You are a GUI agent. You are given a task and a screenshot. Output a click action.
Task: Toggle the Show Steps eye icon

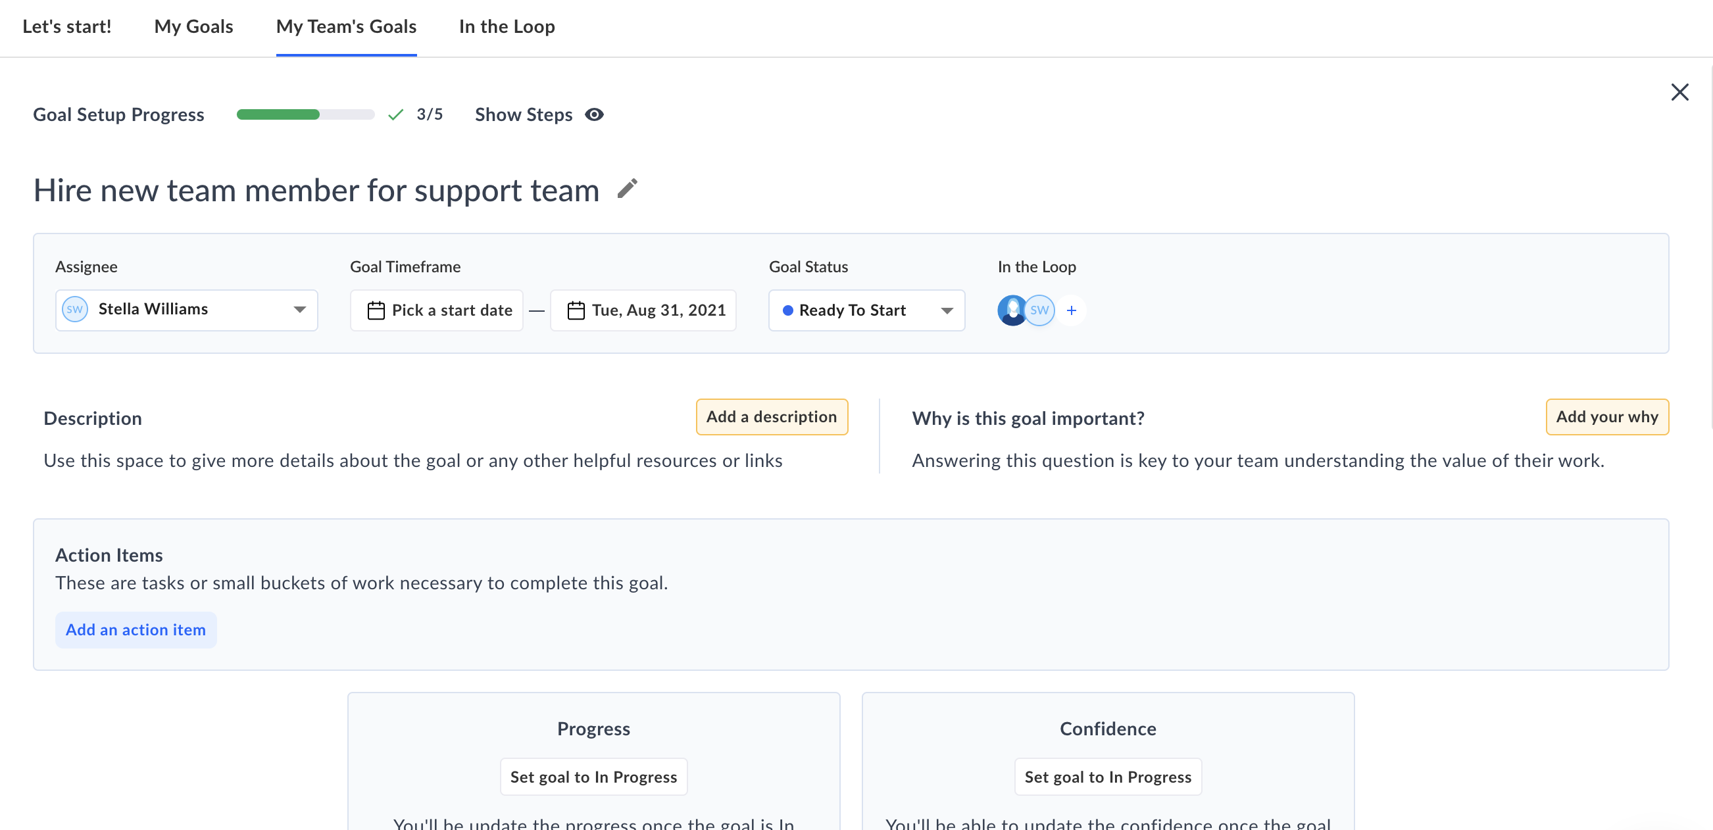coord(594,114)
